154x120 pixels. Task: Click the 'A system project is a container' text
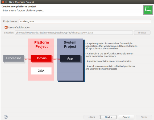[x=111, y=46]
